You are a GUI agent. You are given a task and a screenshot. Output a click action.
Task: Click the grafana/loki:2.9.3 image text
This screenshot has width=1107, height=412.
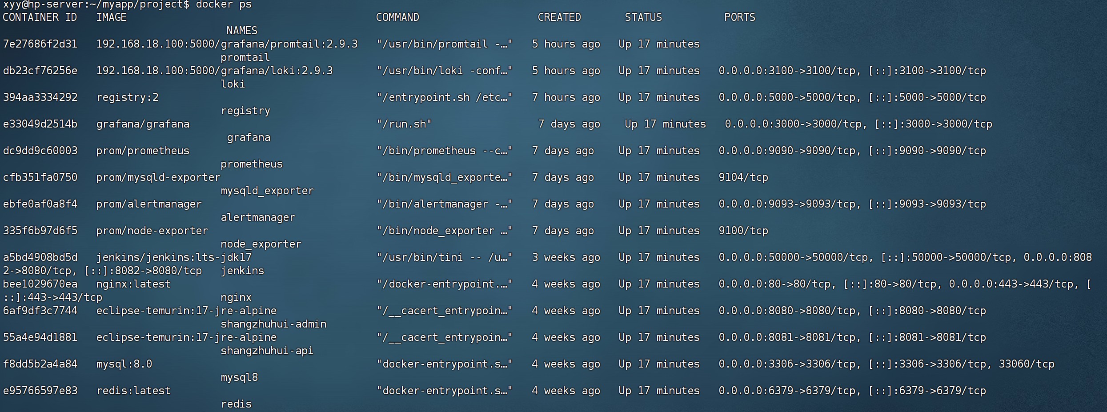[x=277, y=71]
